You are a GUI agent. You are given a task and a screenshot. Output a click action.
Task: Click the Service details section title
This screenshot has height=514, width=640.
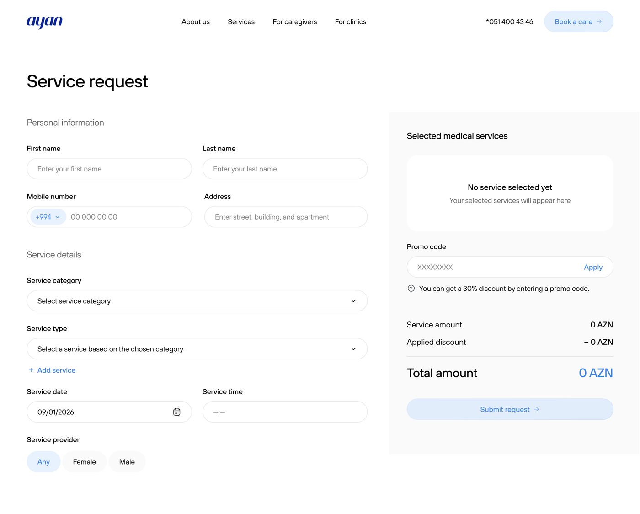pyautogui.click(x=54, y=255)
